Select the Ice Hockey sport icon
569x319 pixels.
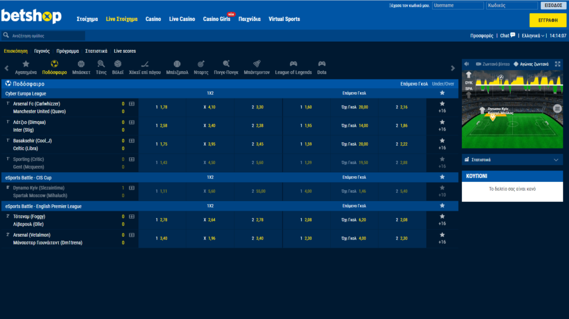(144, 64)
